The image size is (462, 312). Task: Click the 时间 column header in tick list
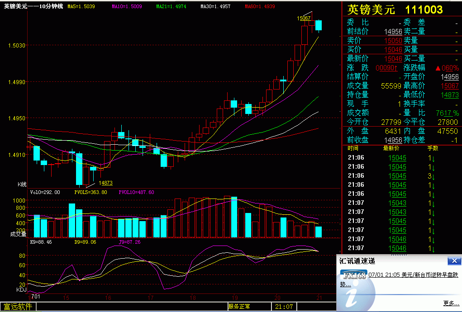coord(353,148)
